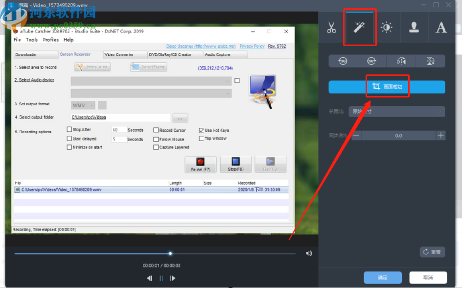The width and height of the screenshot is (462, 288).
Task: Click the monitor screen recorder icon
Action: [x=262, y=92]
